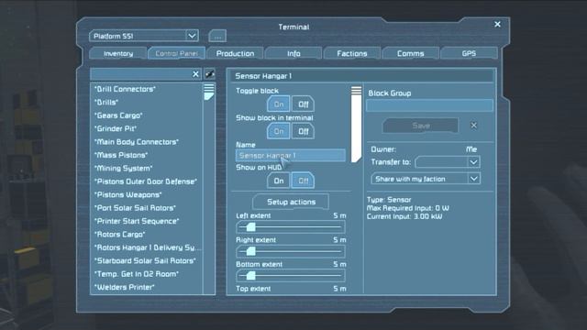Turn Toggle block Off

[303, 104]
